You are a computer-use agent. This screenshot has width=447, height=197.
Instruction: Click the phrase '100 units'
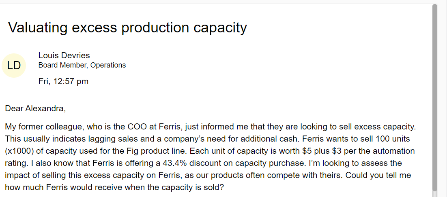point(393,139)
